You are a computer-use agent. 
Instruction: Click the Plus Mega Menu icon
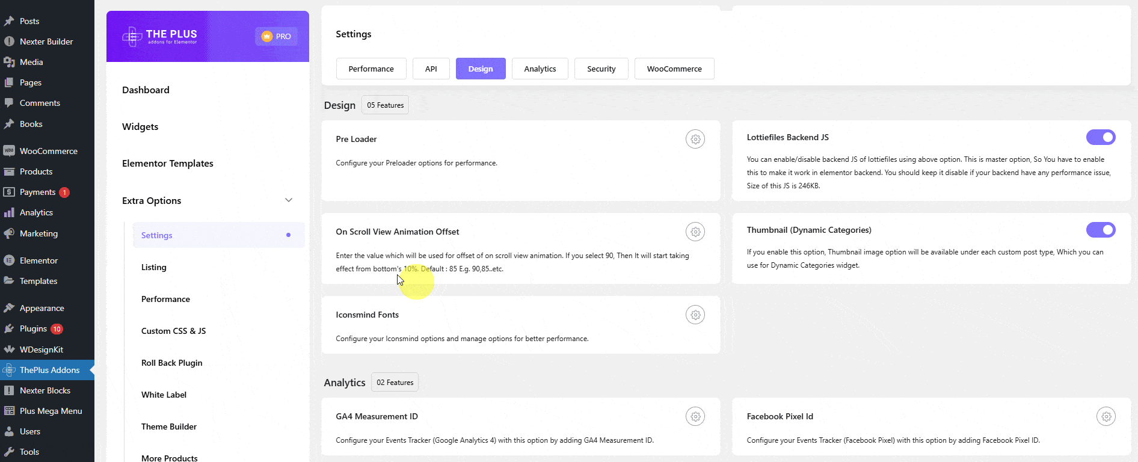(x=9, y=411)
